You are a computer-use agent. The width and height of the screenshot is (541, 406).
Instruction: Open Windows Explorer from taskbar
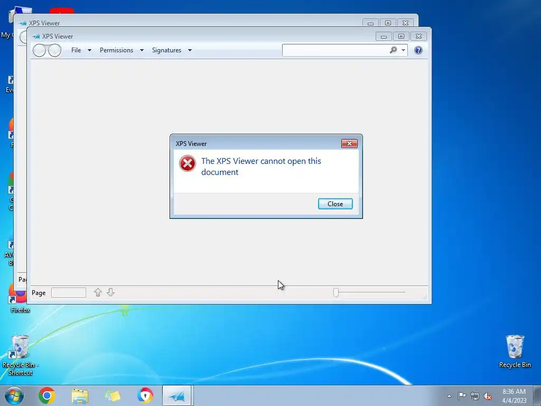coord(80,396)
